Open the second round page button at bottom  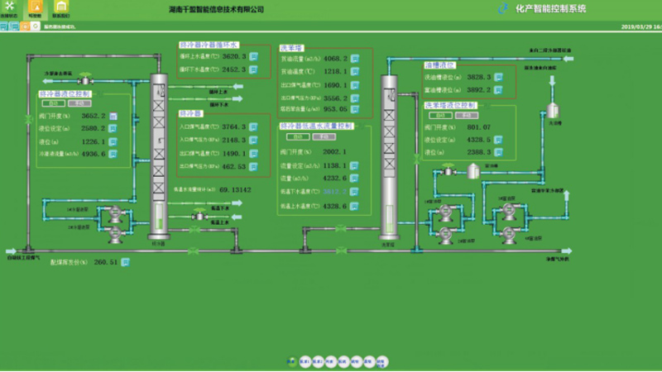(x=305, y=361)
